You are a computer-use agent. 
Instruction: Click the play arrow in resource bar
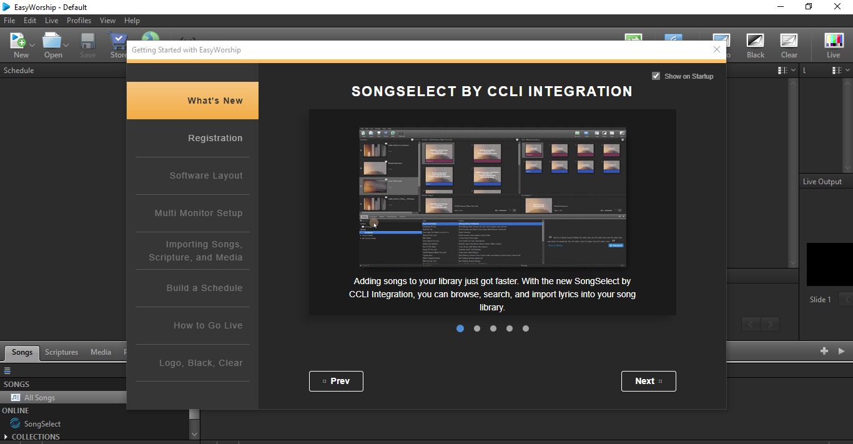click(842, 352)
